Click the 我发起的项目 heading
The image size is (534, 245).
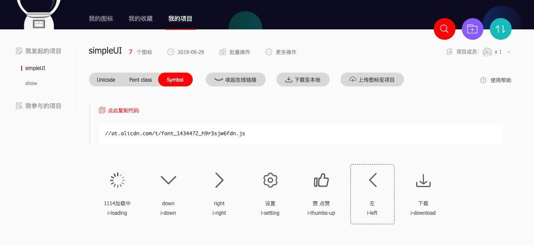tap(43, 51)
